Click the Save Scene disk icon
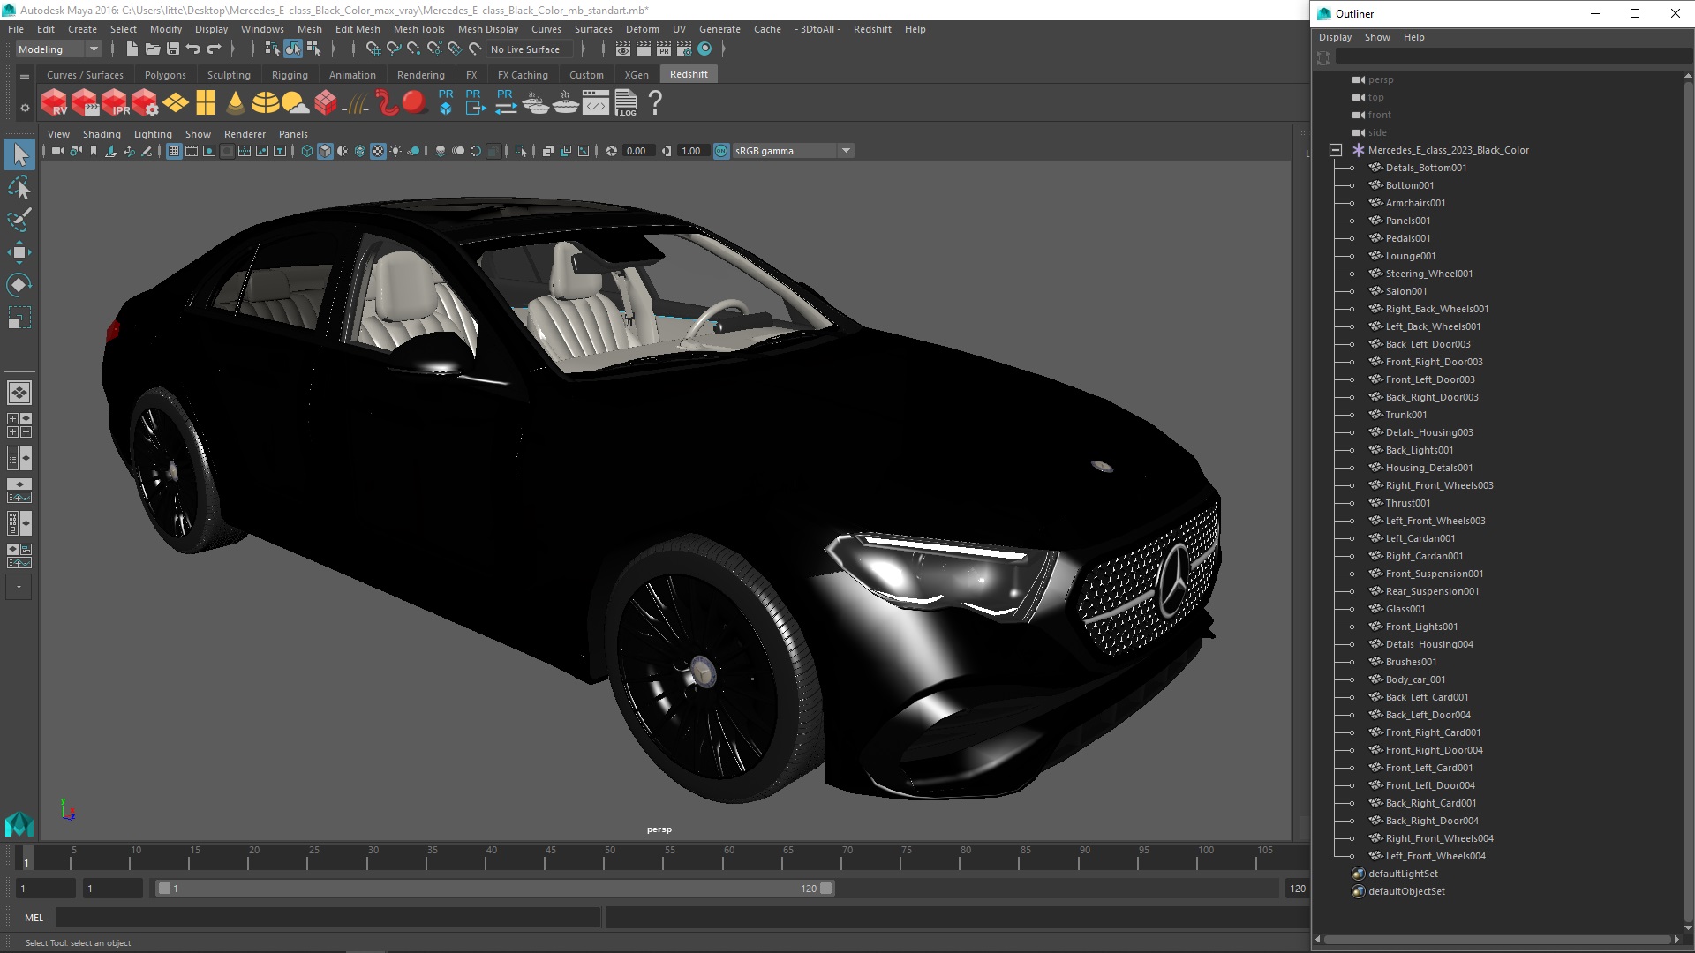This screenshot has height=953, width=1695. 173,49
